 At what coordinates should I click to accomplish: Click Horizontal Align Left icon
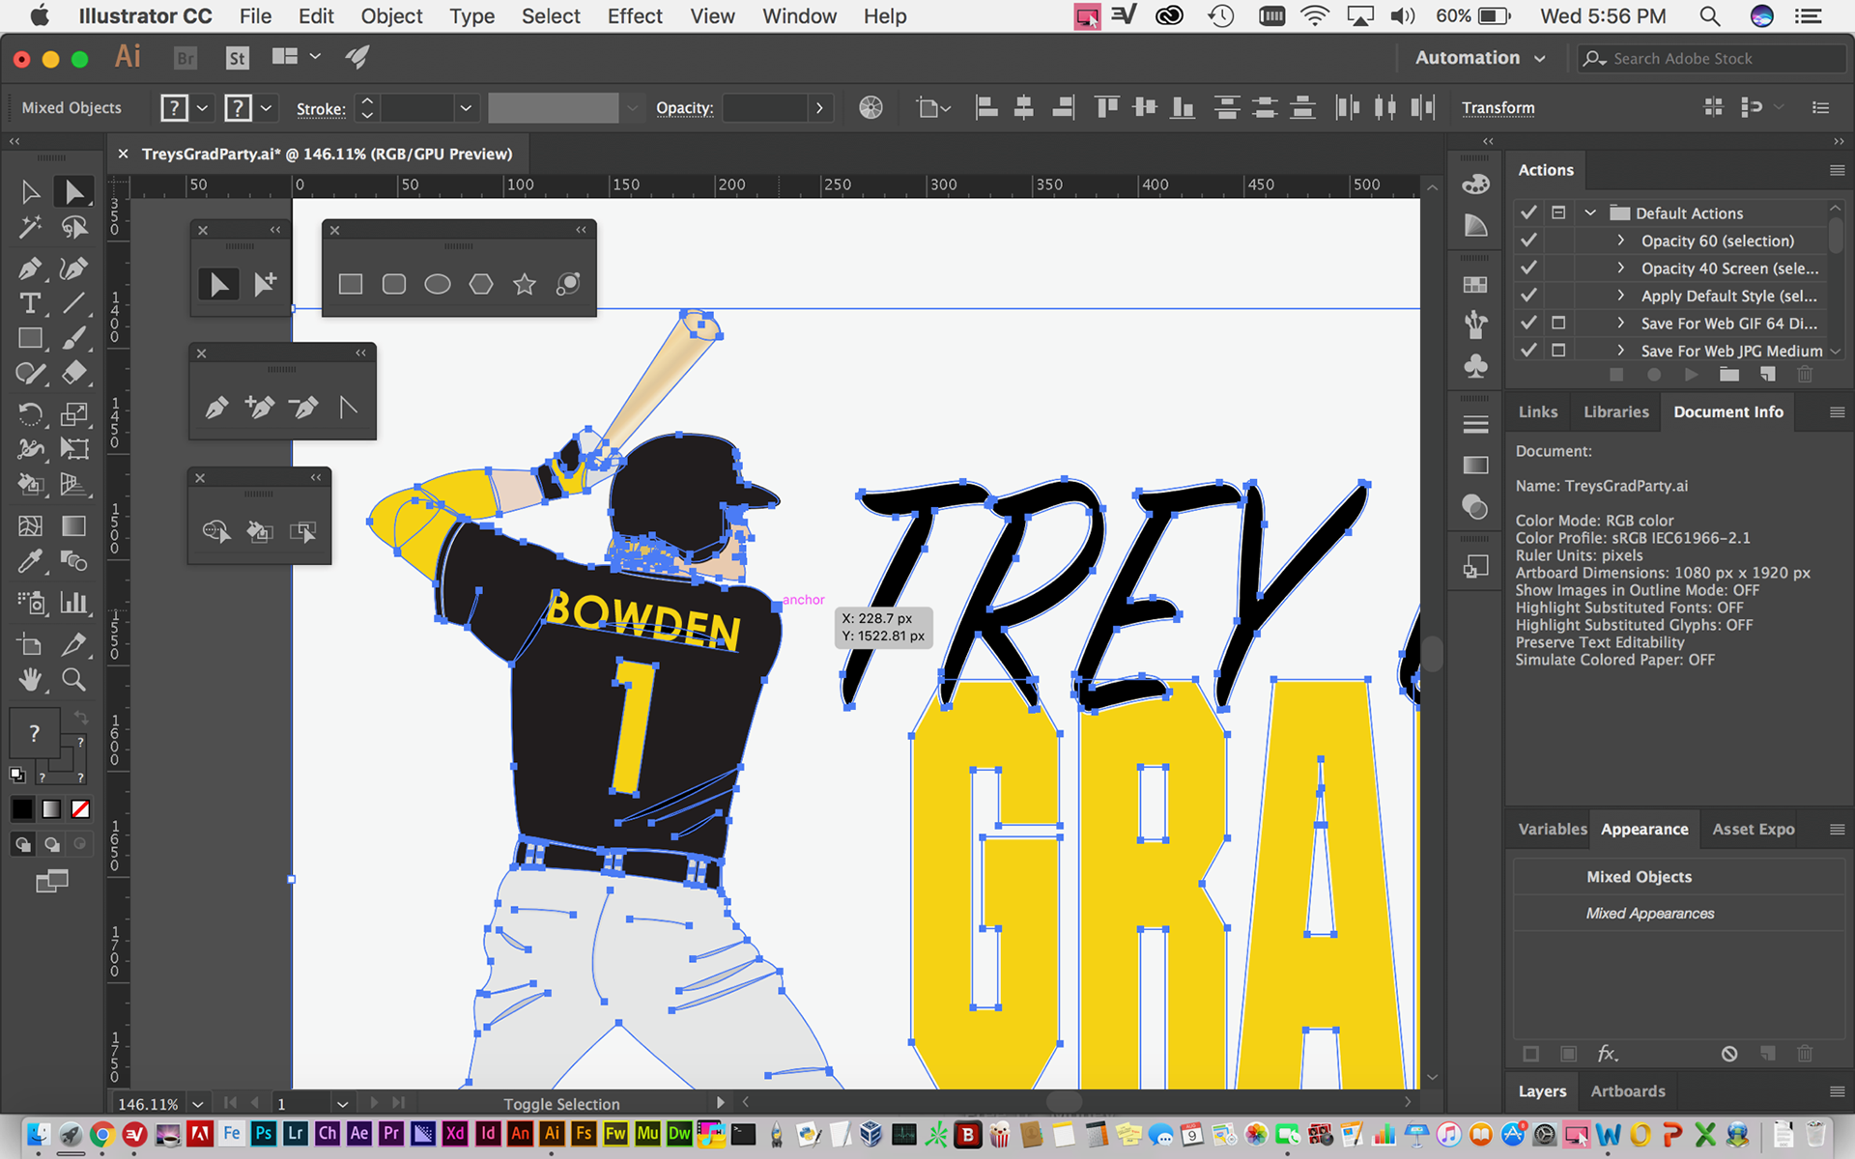click(986, 107)
